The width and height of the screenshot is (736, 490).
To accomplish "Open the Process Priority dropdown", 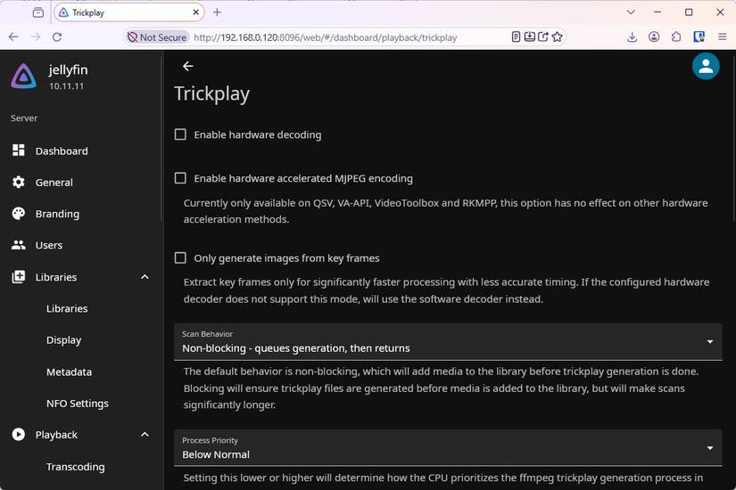I will [x=448, y=448].
